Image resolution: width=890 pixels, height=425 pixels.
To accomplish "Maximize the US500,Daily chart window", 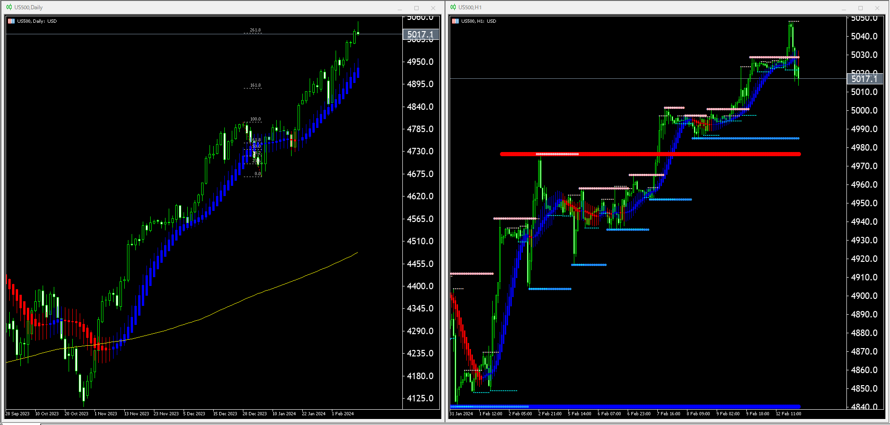I will [x=416, y=8].
